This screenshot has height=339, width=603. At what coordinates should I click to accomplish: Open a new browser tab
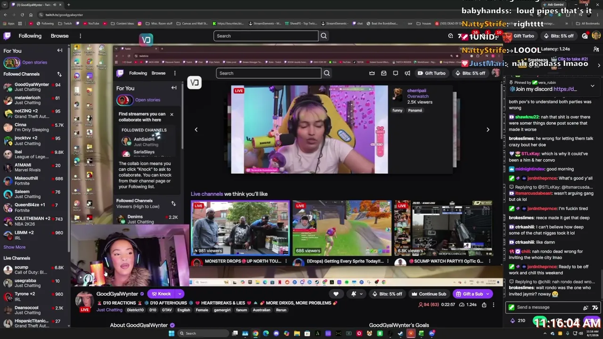[69, 5]
